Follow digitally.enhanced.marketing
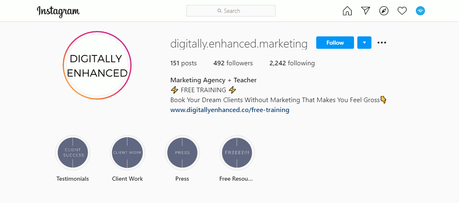Image resolution: width=459 pixels, height=203 pixels. point(335,43)
